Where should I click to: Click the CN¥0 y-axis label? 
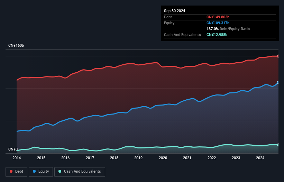13,149
